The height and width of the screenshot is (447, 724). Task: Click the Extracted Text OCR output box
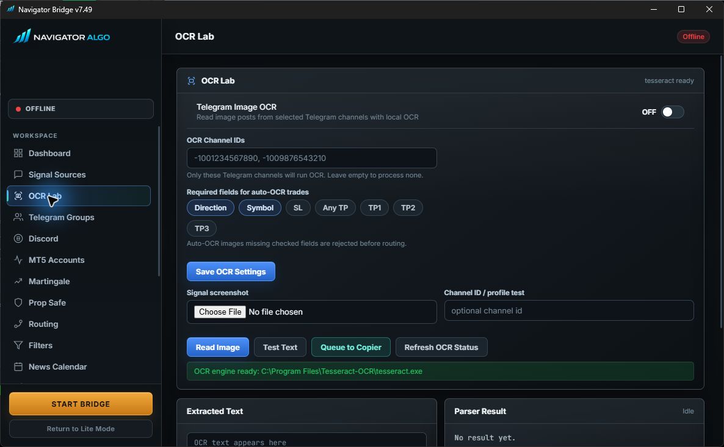point(306,440)
